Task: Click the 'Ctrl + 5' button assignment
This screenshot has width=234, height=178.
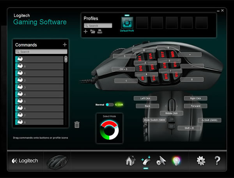Action: [x=123, y=69]
